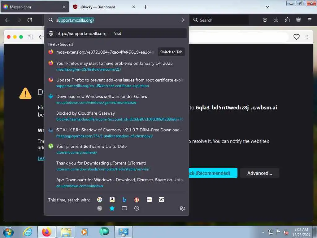
Task: Click the yellow dot in page header
Action: click(15, 37)
